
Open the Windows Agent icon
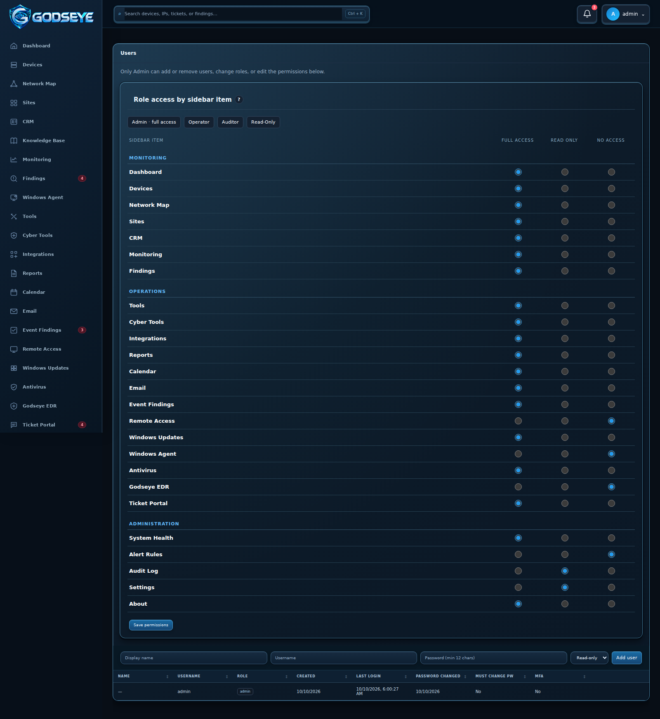pyautogui.click(x=14, y=197)
